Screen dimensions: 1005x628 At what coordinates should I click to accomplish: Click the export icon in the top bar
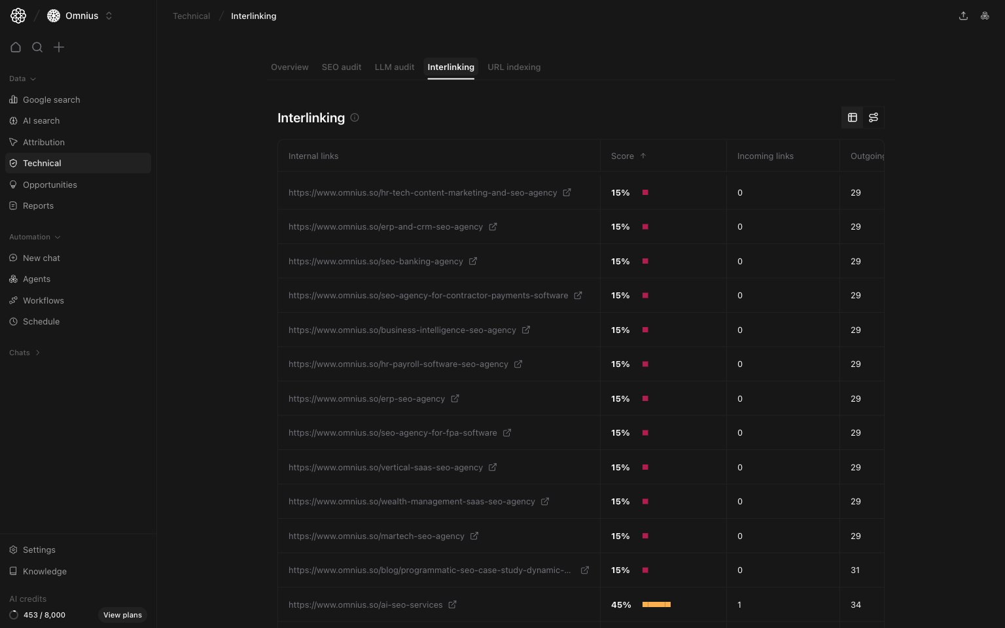coord(963,15)
